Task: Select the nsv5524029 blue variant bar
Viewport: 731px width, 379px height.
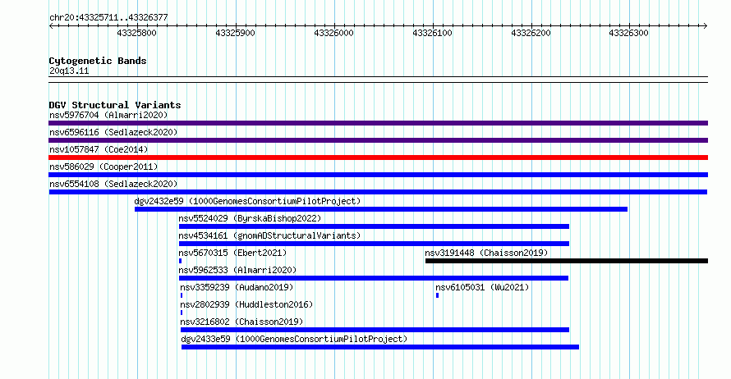Action: pos(374,226)
